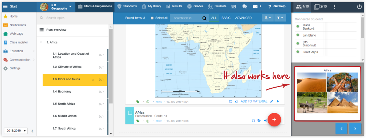The image size is (366, 138).
Task: Edit map material with pencil icon
Action: (x=272, y=101)
